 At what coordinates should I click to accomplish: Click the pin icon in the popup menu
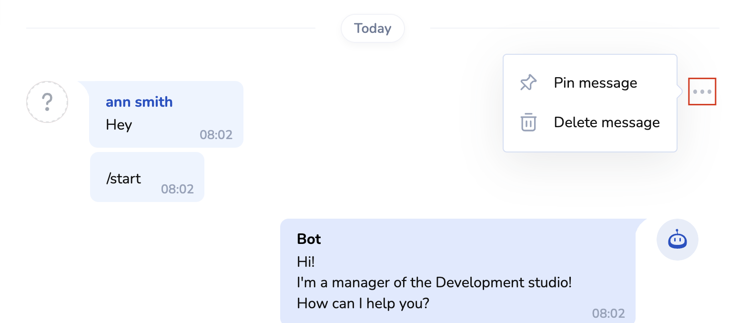pyautogui.click(x=528, y=83)
